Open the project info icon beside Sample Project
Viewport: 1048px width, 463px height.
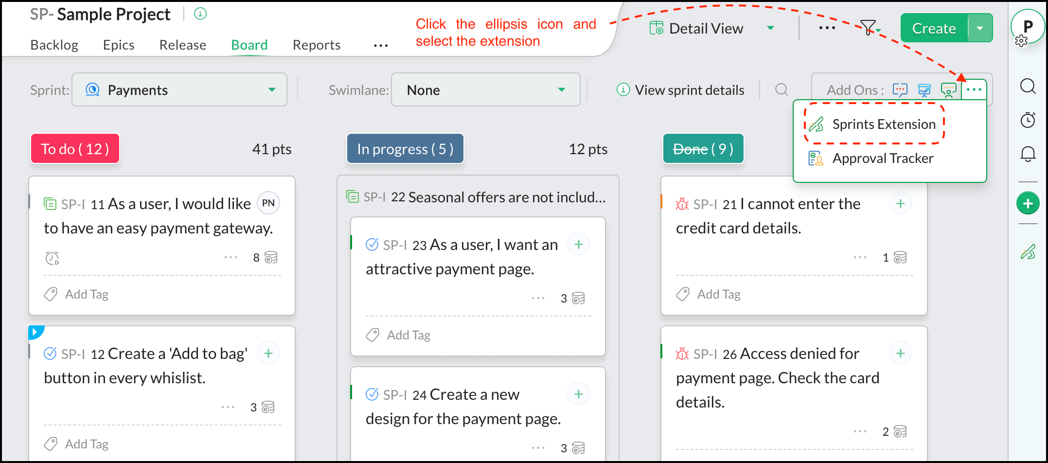(200, 14)
